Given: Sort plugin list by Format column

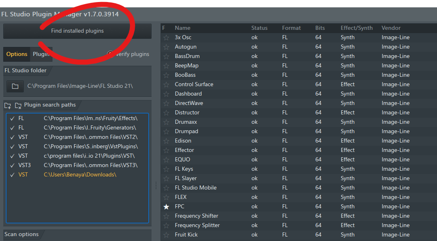Looking at the screenshot, I should point(291,28).
